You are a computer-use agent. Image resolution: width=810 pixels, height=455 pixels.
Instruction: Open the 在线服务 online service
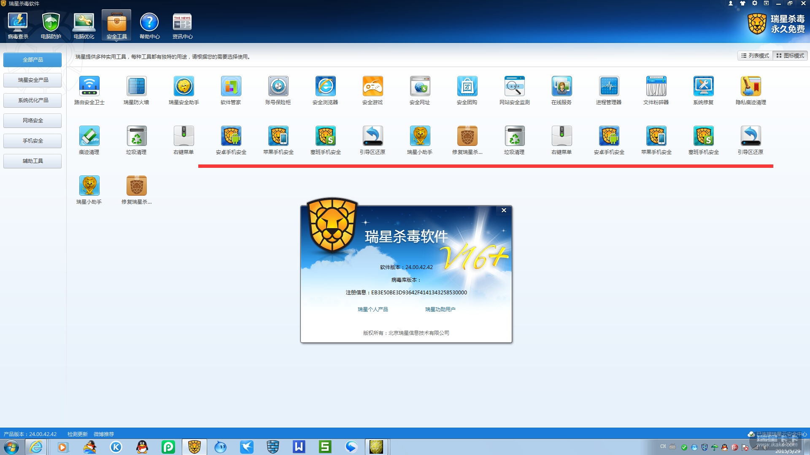click(562, 90)
